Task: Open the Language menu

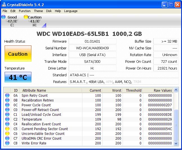Action: point(71,11)
